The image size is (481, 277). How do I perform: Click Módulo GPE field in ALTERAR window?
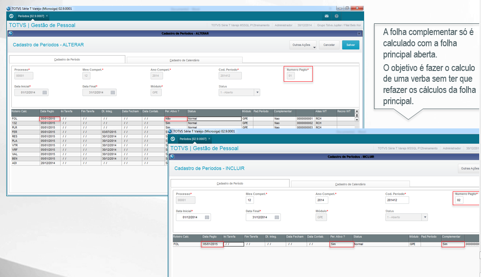point(156,92)
